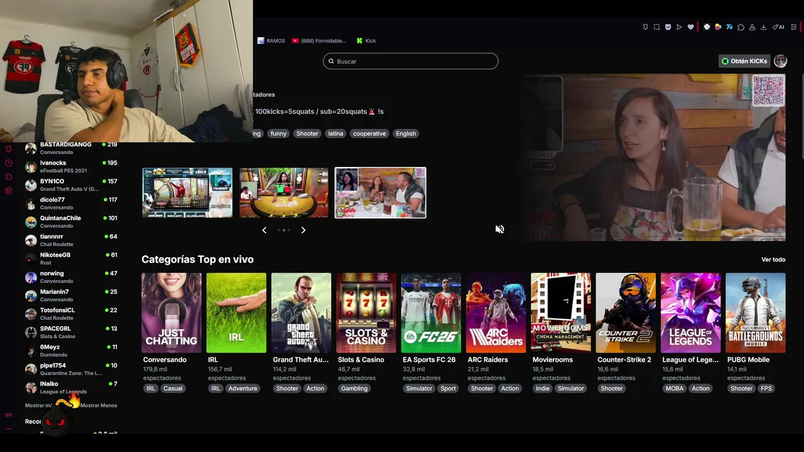Open the casino roulette stream thumbnail
The height and width of the screenshot is (452, 804).
(x=187, y=193)
